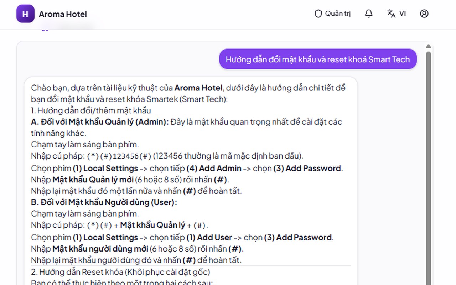Click line 'Nhập lại mật khẩu đó một lần nữa'

coord(136,191)
